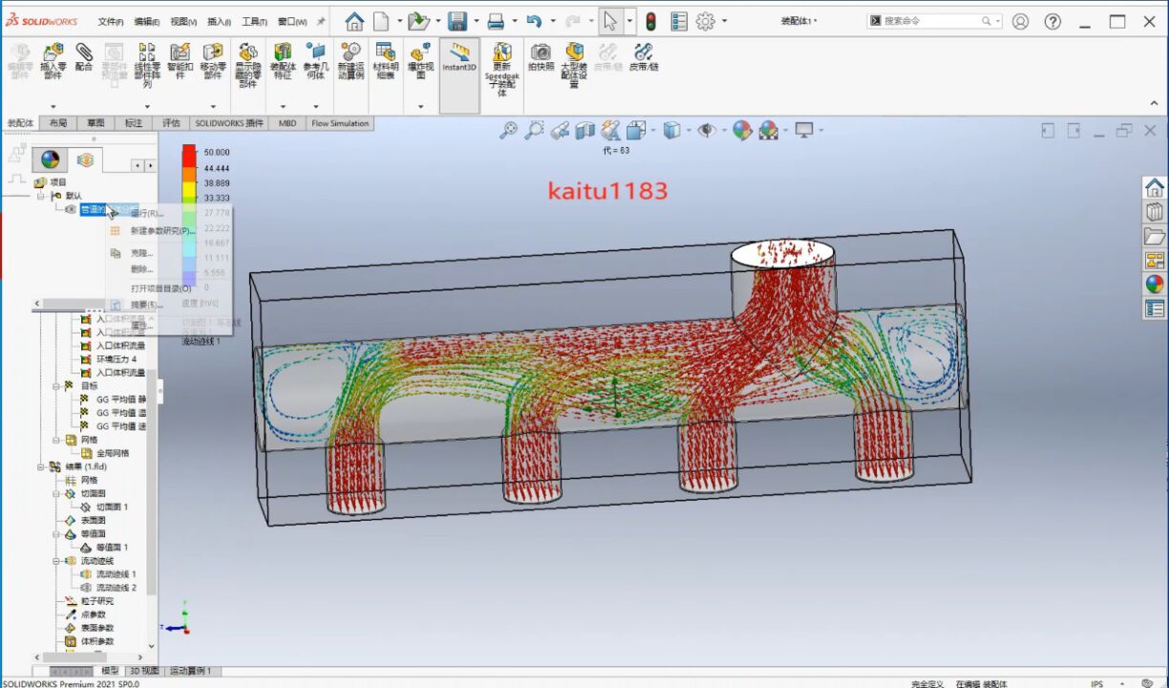Select the Instant3D tool
This screenshot has height=688, width=1169.
[457, 57]
